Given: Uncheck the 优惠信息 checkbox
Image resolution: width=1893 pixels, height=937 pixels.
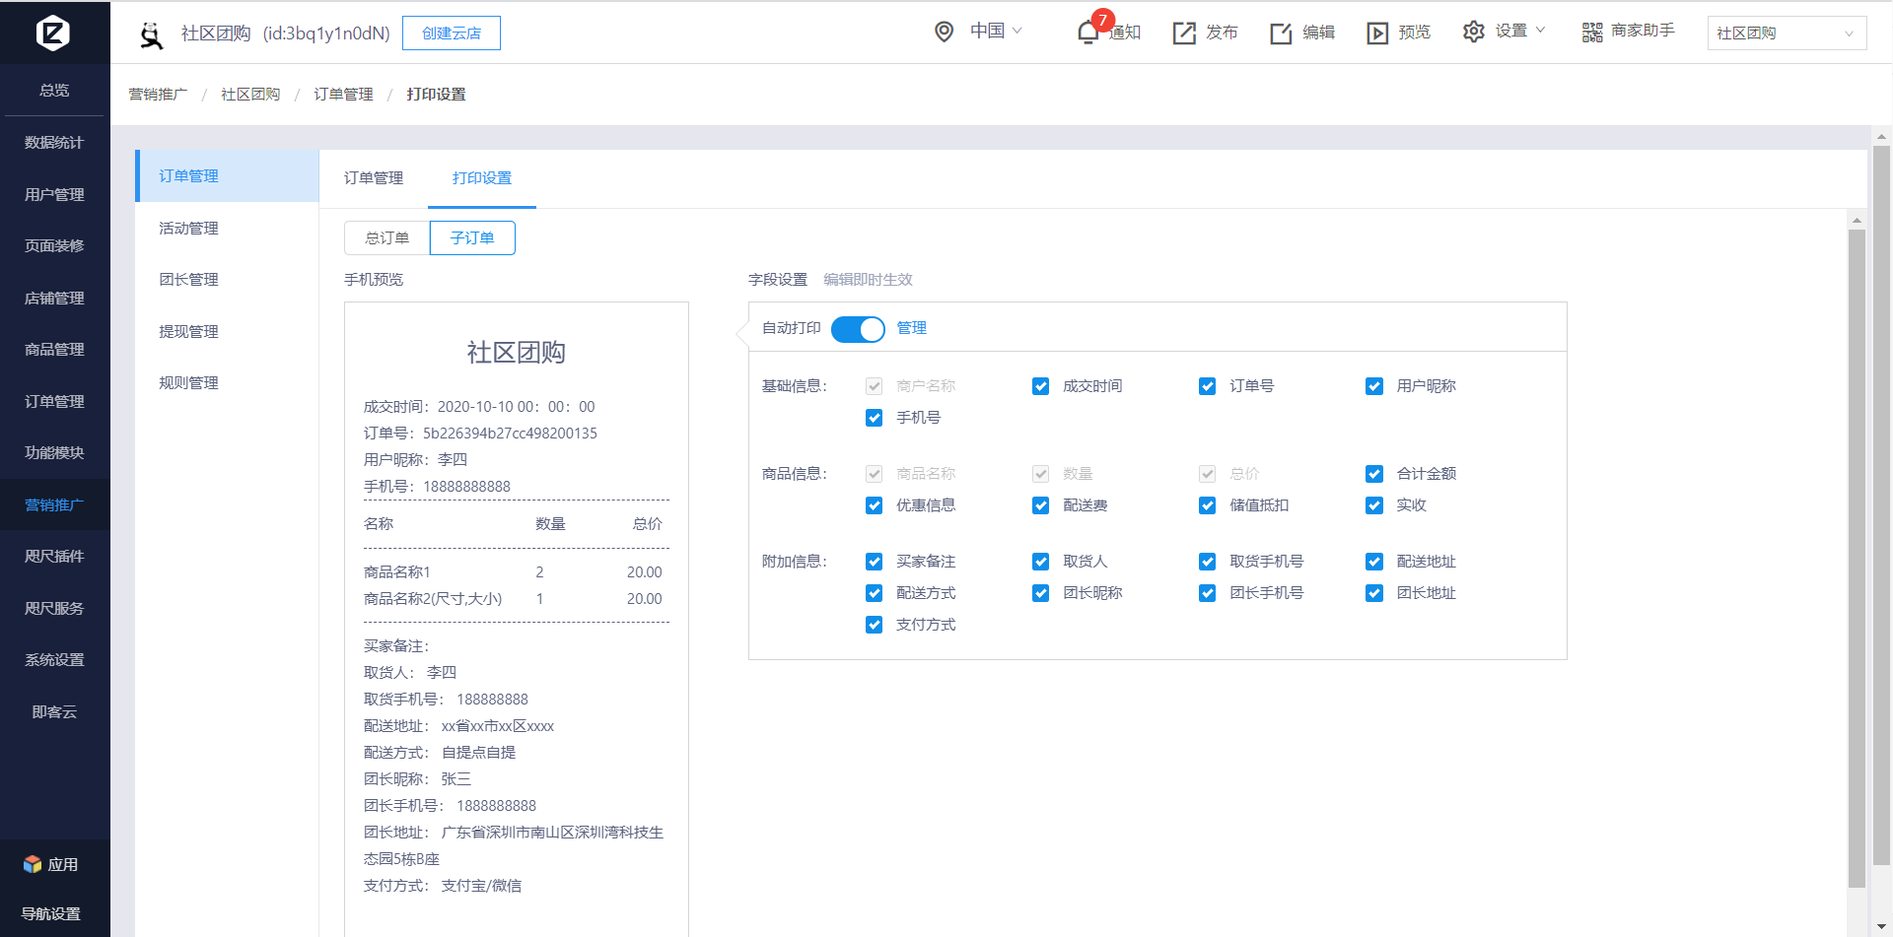Looking at the screenshot, I should 874,505.
